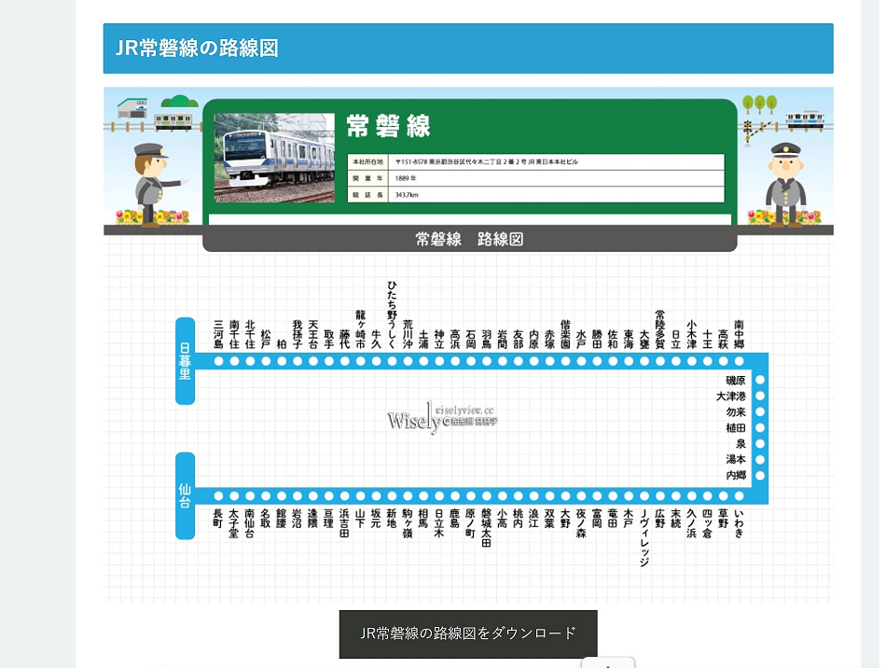
Task: Click the 常陸多賀 station label
Action: pos(660,329)
